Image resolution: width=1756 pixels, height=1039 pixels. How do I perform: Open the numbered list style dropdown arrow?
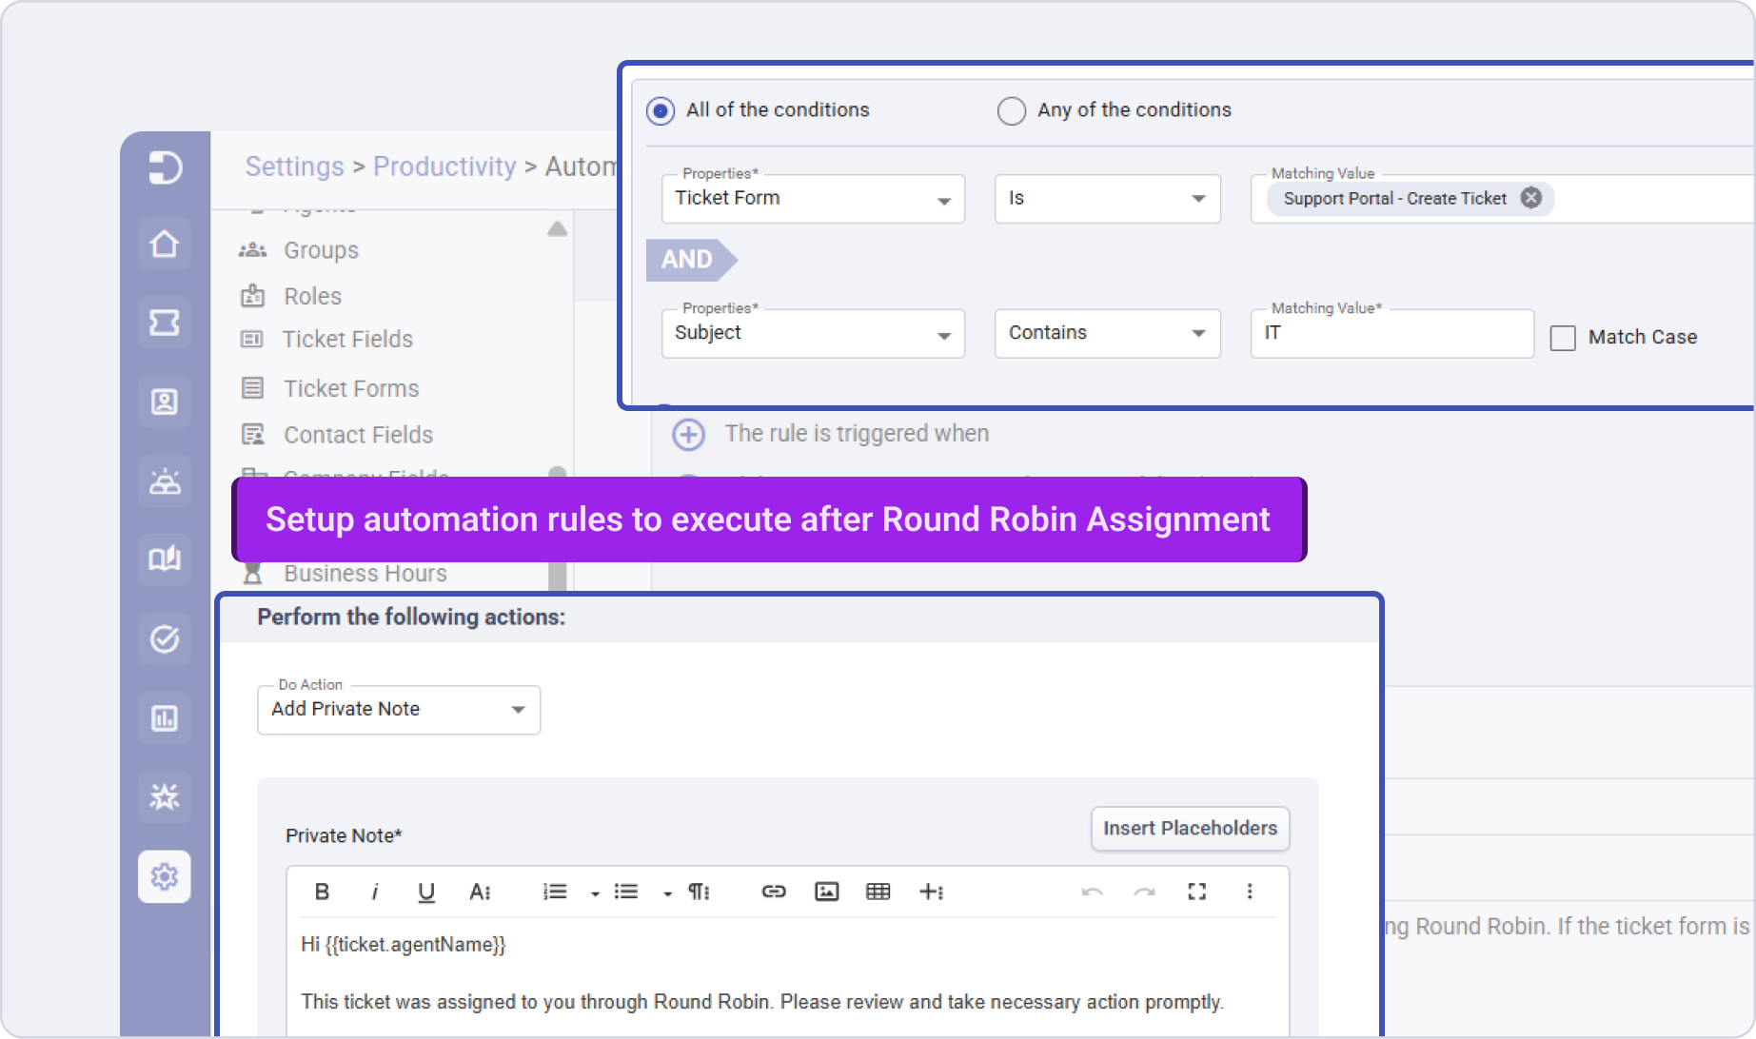coord(595,893)
